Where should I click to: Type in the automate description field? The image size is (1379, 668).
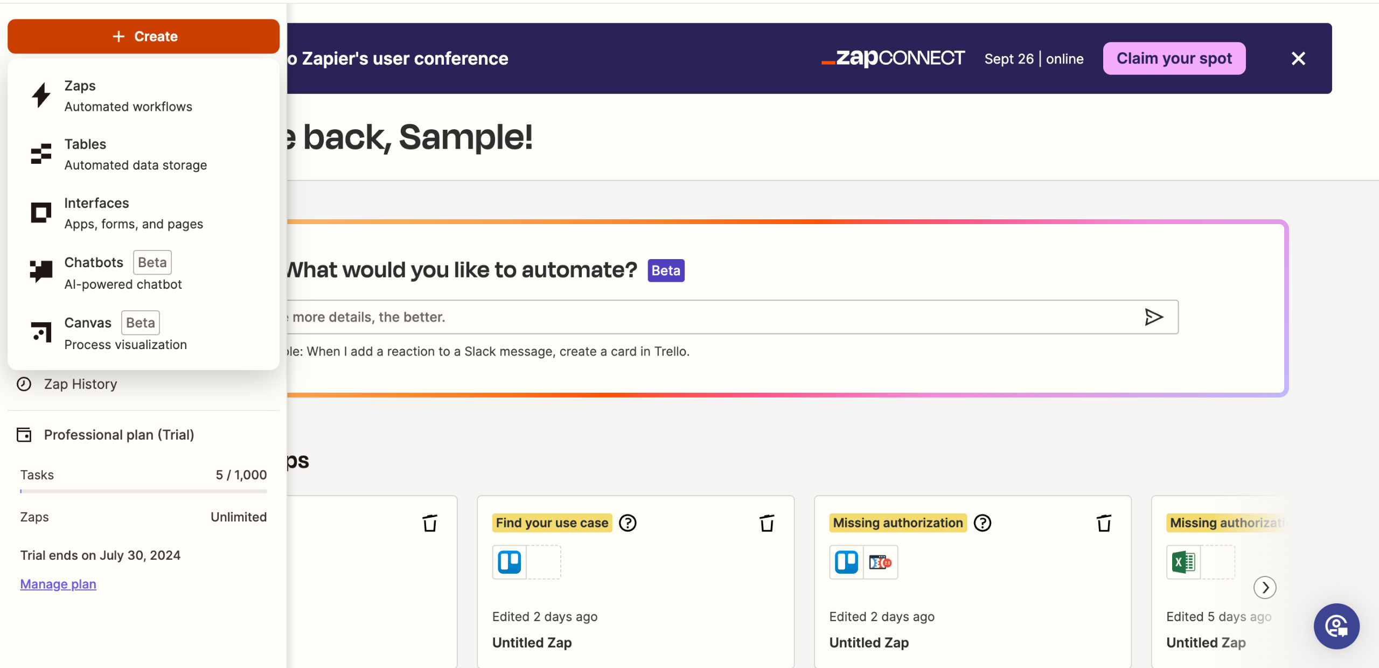tap(700, 317)
